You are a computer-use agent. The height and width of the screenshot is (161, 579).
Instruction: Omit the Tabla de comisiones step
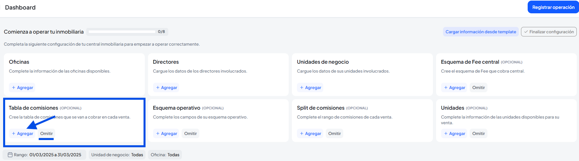tap(47, 133)
